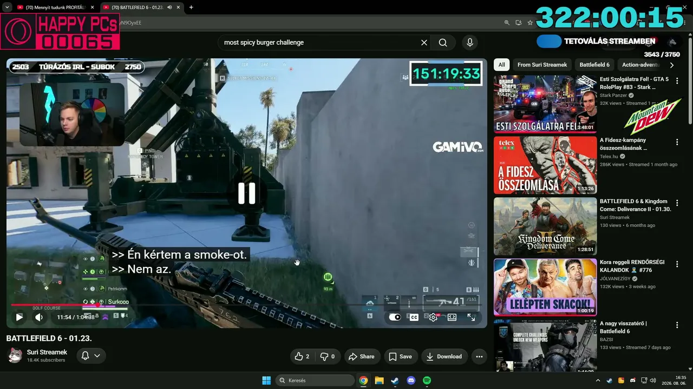Download the video
The image size is (693, 389).
[444, 357]
